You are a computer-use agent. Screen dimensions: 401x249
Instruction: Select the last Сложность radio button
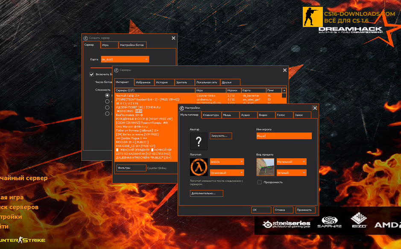107,114
